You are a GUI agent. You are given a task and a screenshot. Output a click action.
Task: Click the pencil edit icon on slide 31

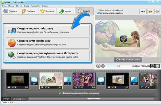coord(13,87)
